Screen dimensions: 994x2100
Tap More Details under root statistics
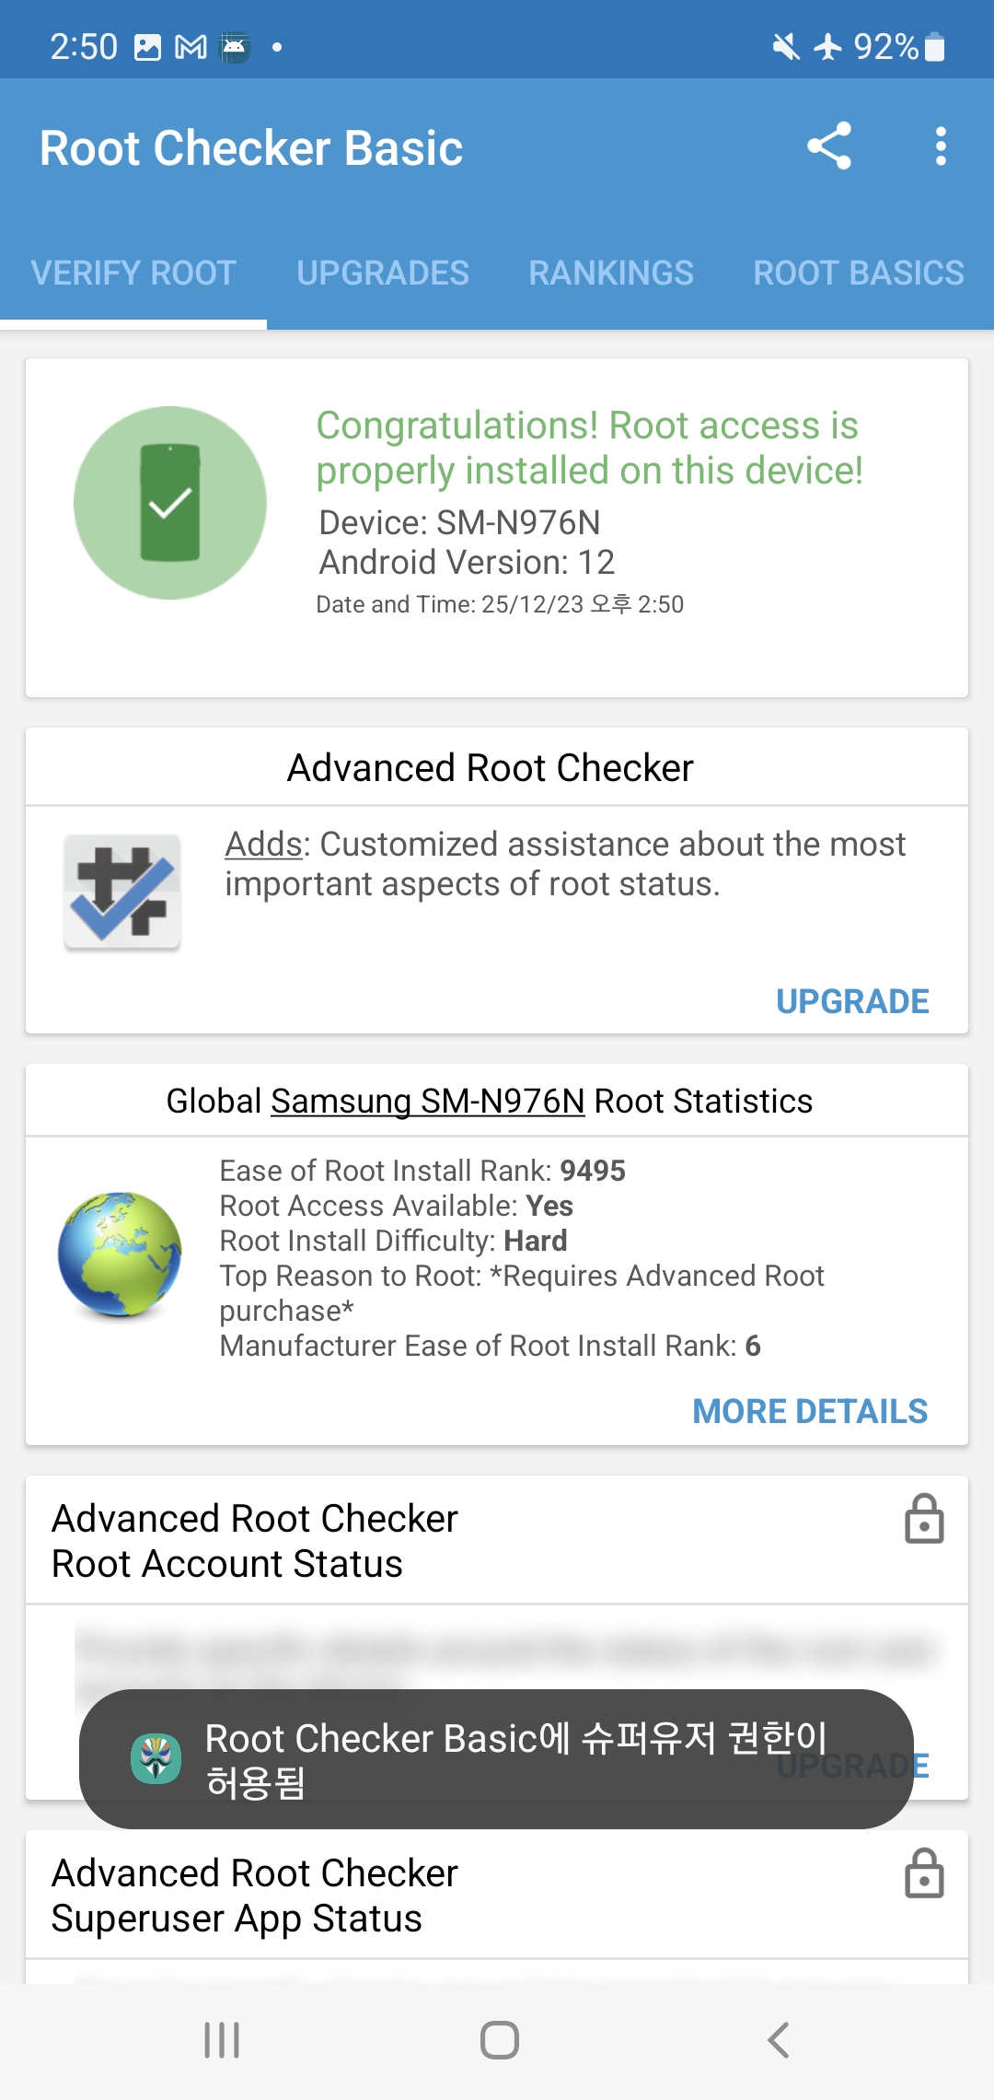pyautogui.click(x=810, y=1411)
